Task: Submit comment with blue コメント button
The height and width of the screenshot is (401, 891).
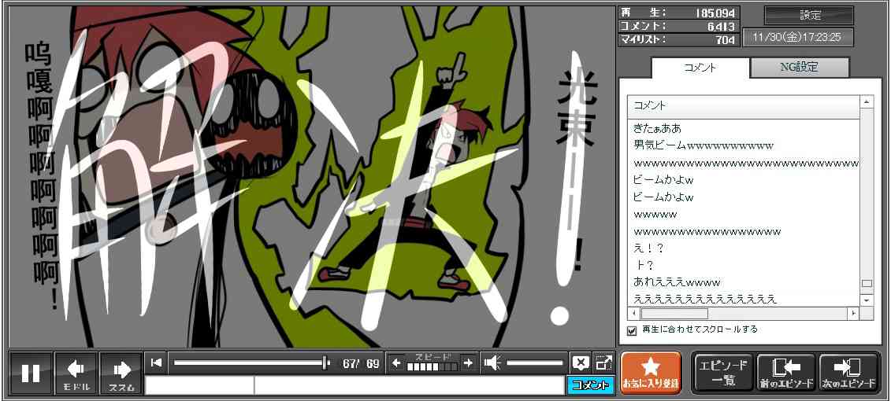Action: pyautogui.click(x=590, y=385)
